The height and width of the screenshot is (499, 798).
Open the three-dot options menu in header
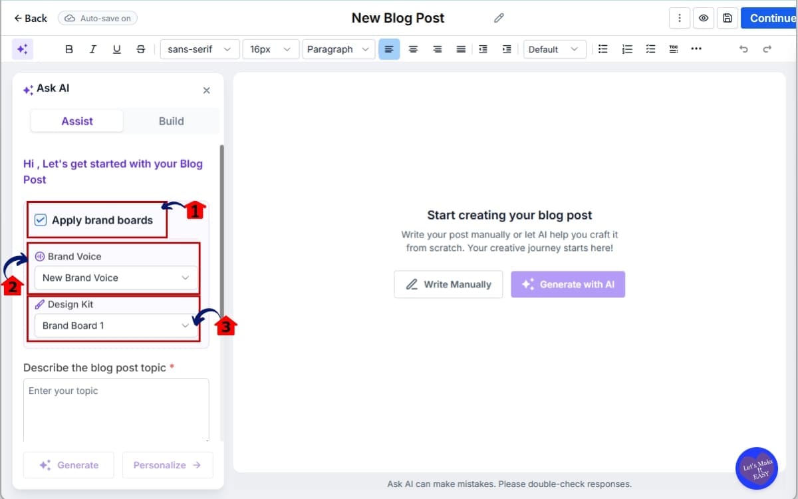679,18
